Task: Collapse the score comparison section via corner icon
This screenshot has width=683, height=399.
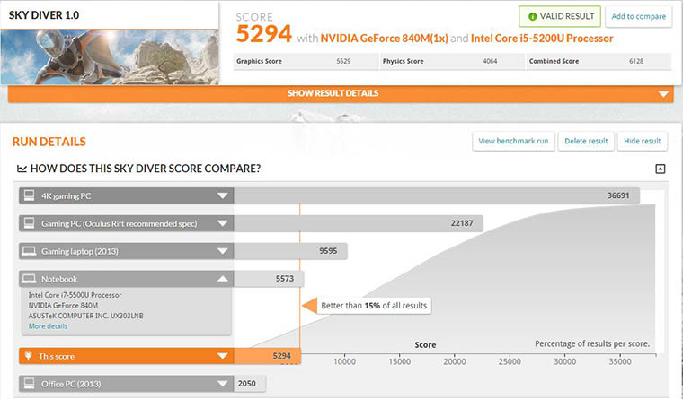Action: [661, 169]
